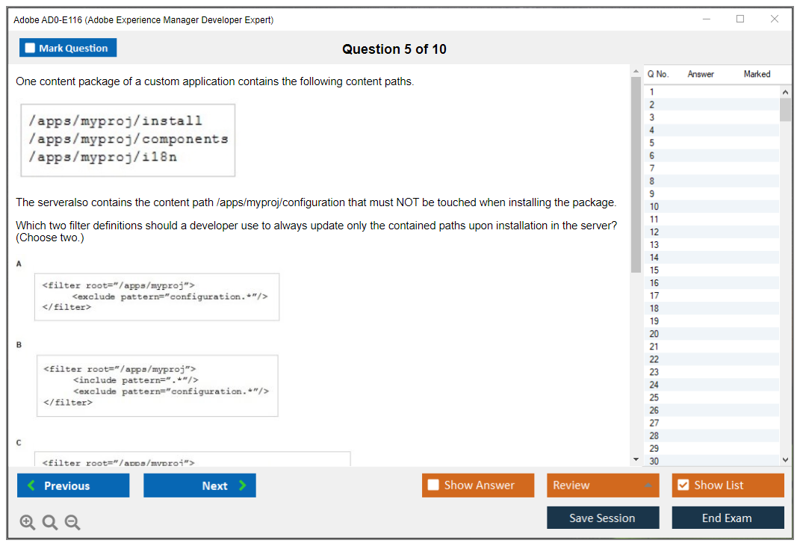Click the Marked column header
803x549 pixels.
[757, 74]
